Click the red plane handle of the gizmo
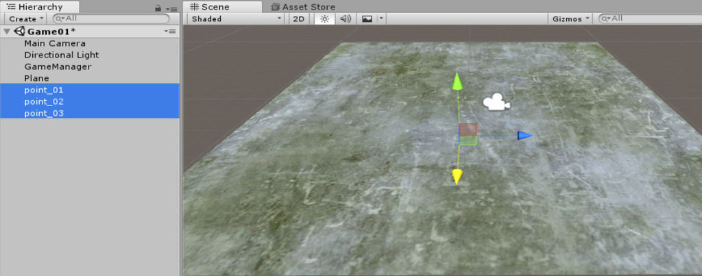Image resolution: width=702 pixels, height=276 pixels. tap(468, 129)
